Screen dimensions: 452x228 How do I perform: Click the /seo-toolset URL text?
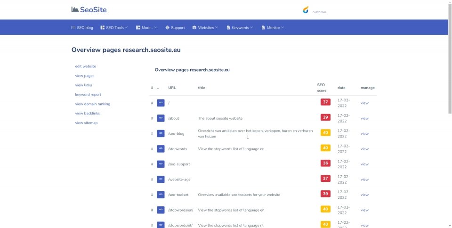click(x=178, y=195)
